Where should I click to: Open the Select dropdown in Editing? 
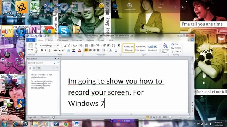click(176, 52)
